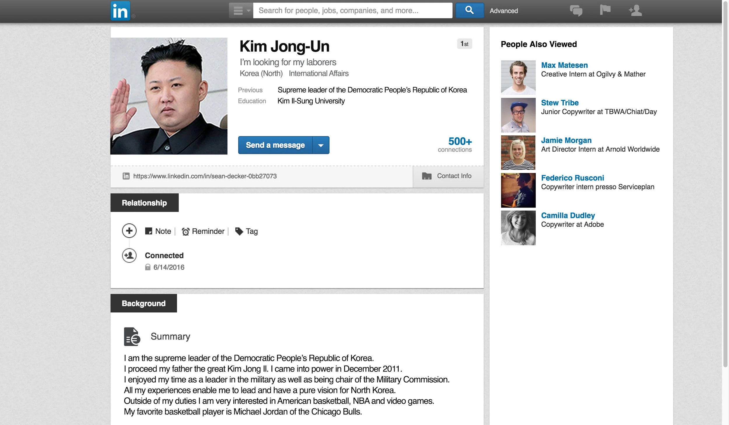Image resolution: width=729 pixels, height=425 pixels.
Task: Click the 'I'm looking for my laborers' headline
Action: [288, 62]
